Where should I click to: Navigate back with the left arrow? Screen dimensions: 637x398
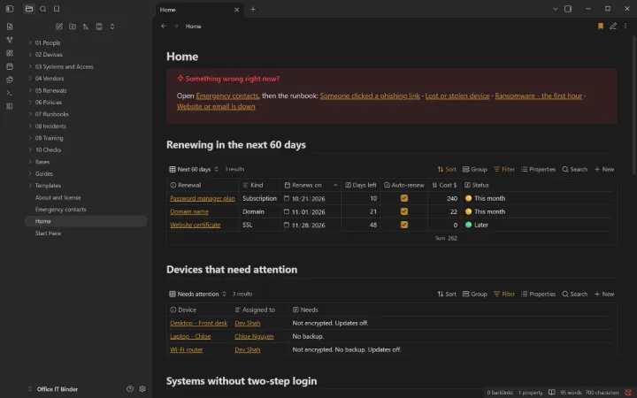[164, 26]
